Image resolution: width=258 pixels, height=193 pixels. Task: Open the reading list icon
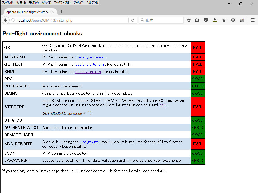[x=197, y=20]
